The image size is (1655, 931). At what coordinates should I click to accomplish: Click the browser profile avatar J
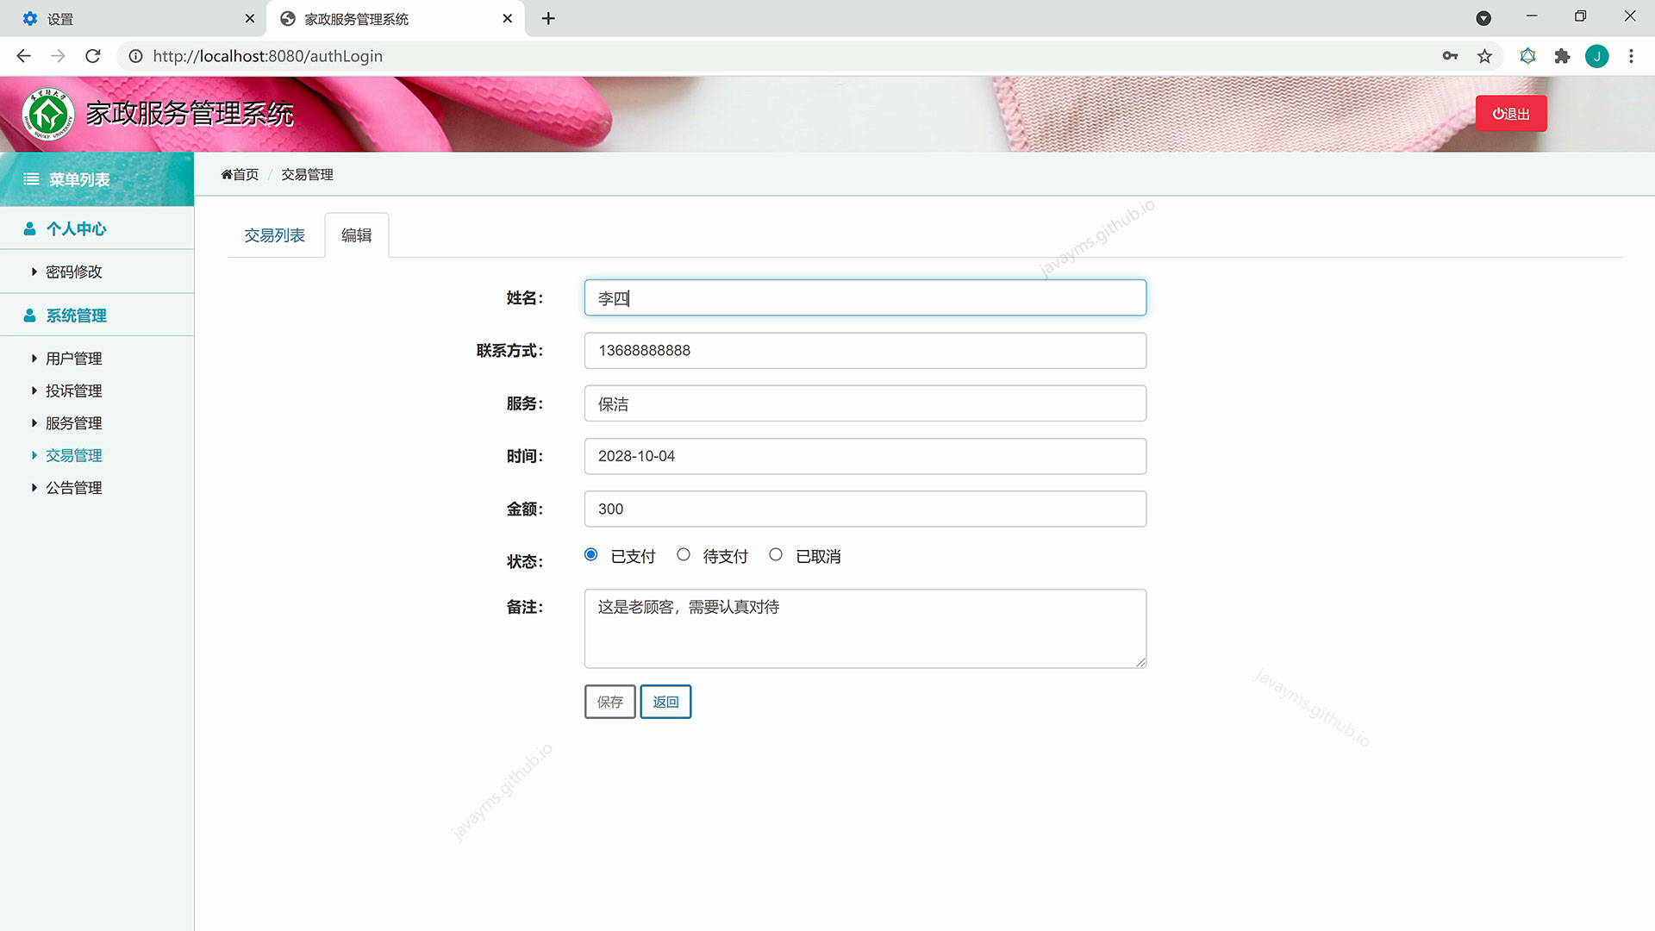point(1596,56)
